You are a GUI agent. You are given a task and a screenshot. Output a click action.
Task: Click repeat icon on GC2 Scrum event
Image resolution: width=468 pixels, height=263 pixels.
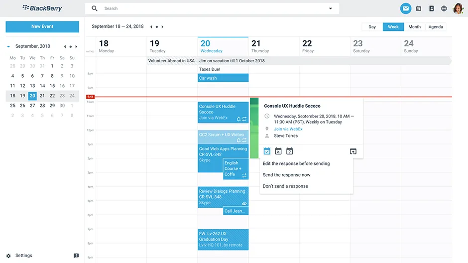(244, 140)
